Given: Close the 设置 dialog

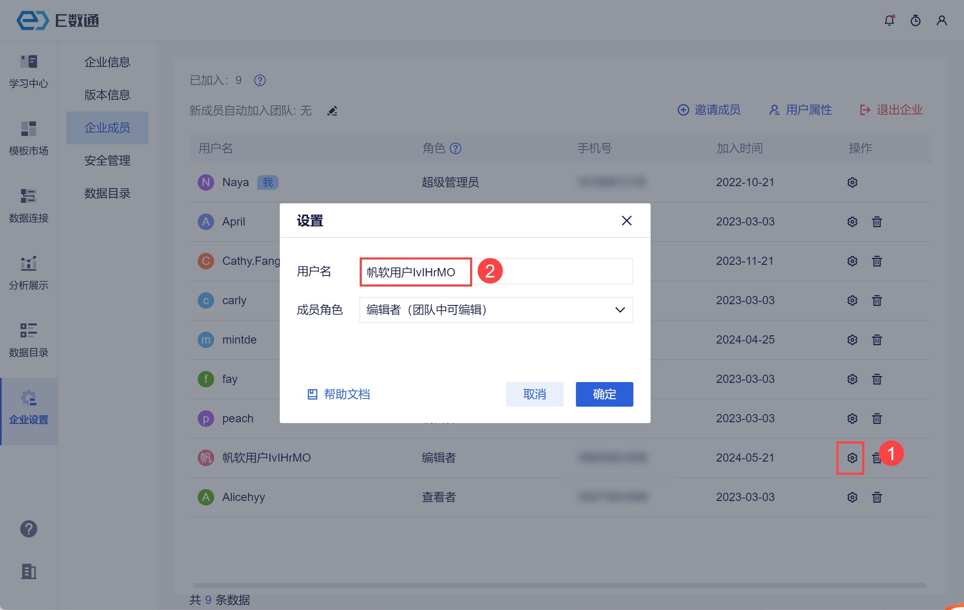Looking at the screenshot, I should pyautogui.click(x=626, y=221).
